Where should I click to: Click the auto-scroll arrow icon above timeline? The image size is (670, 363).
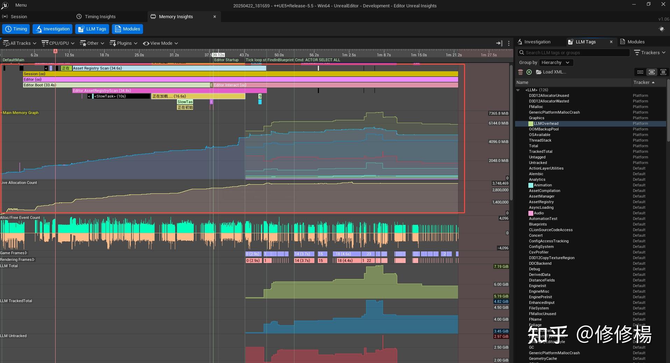499,43
